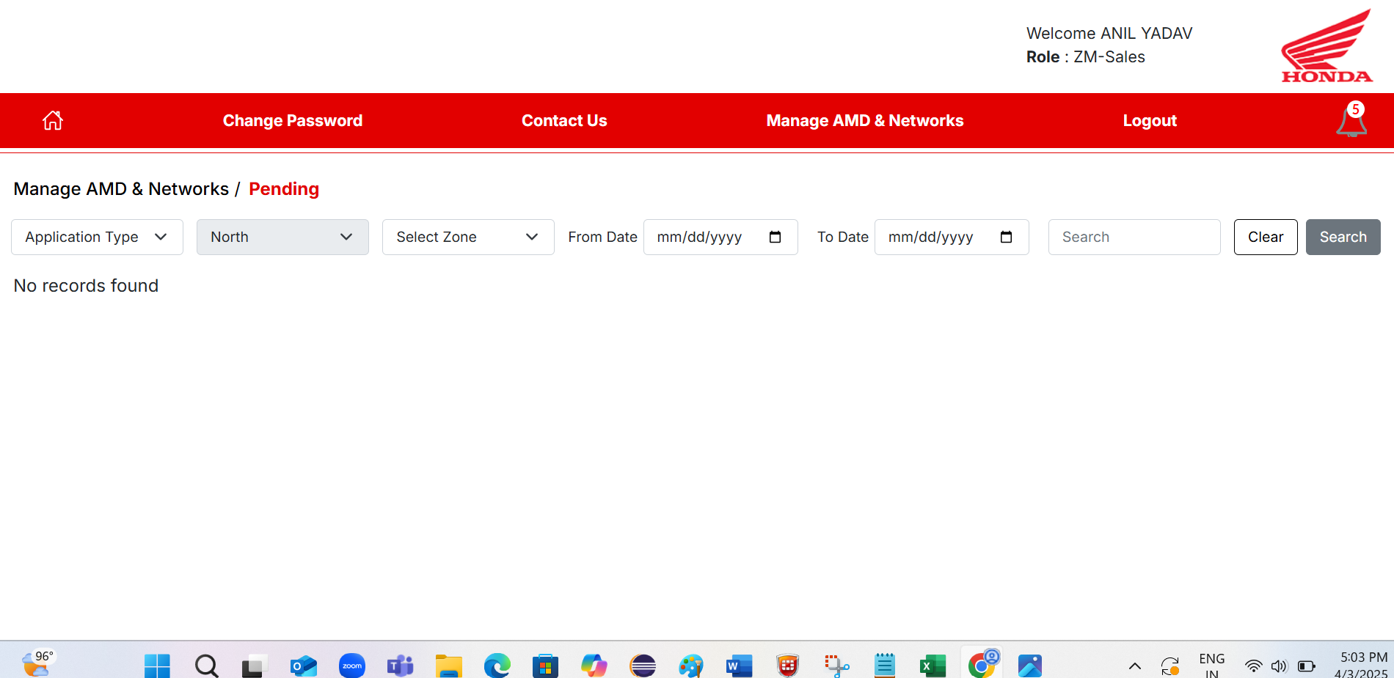
Task: Launch Zoom from the taskbar
Action: (352, 666)
